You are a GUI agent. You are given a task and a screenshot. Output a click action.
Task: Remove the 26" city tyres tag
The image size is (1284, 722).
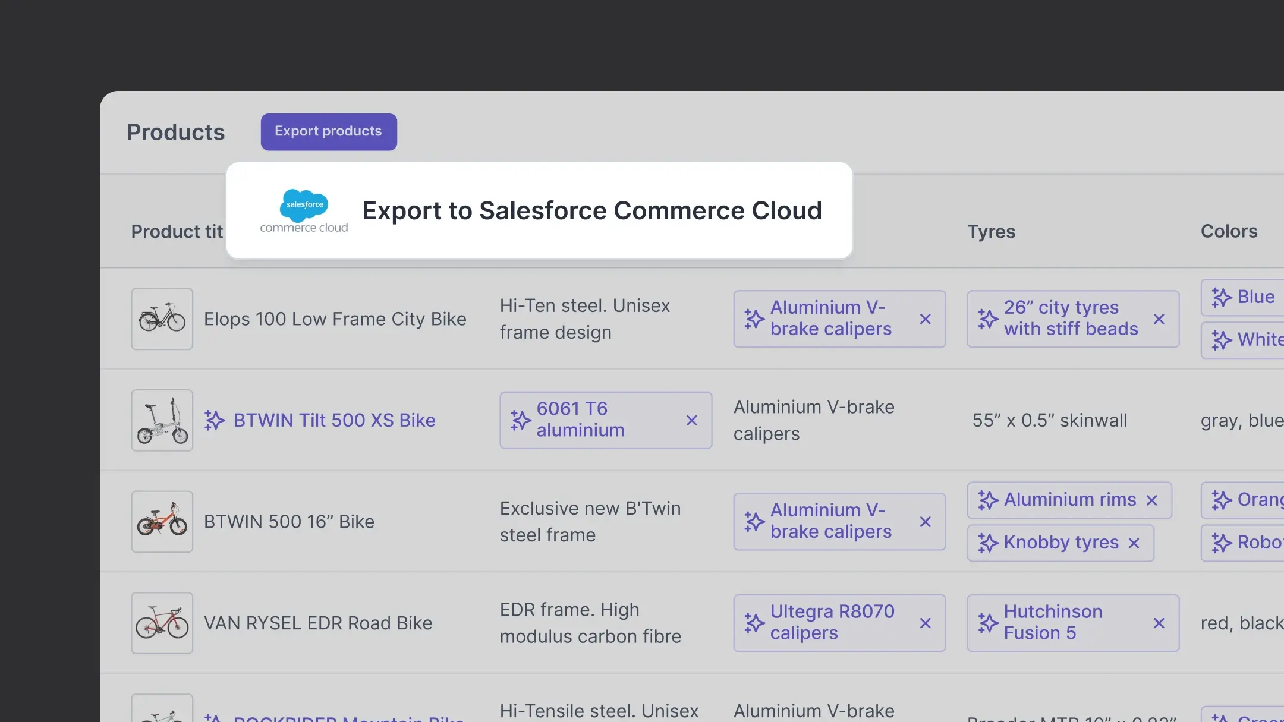[x=1159, y=319]
